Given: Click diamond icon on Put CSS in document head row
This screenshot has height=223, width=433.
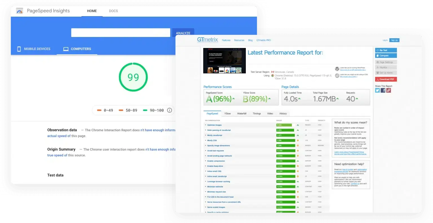Looking at the screenshot, I should [298, 197].
